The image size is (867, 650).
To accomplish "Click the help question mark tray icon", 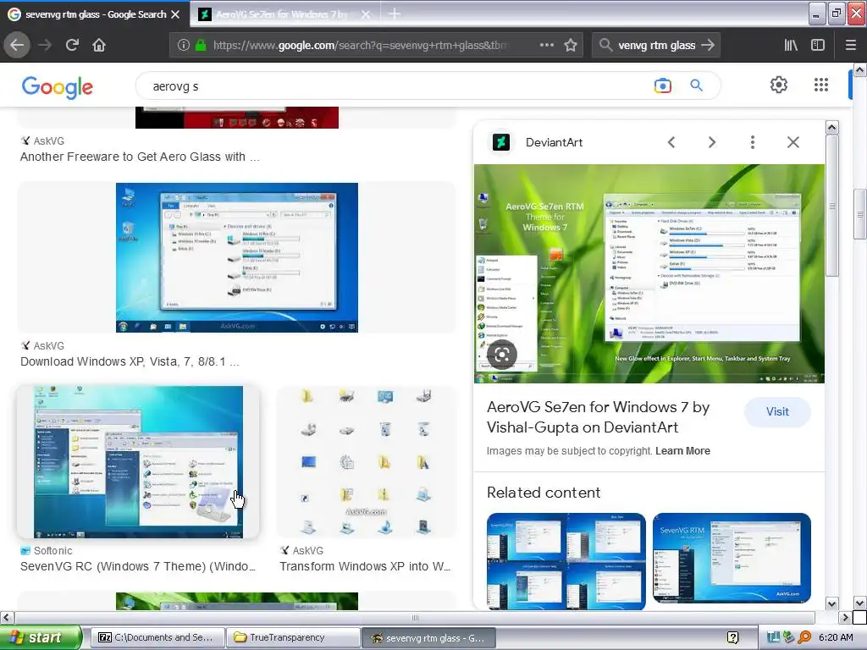I will (733, 638).
